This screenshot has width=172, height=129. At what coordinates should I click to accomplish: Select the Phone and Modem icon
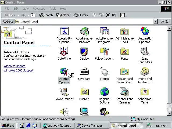click(x=145, y=71)
